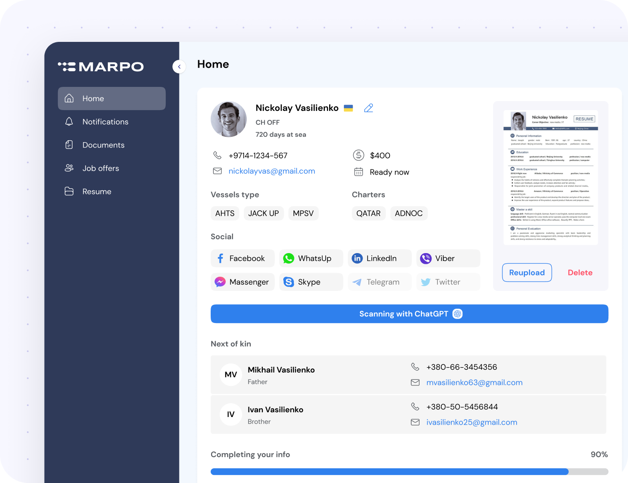Image resolution: width=628 pixels, height=483 pixels.
Task: Go to Documents in the sidebar
Action: [x=103, y=145]
